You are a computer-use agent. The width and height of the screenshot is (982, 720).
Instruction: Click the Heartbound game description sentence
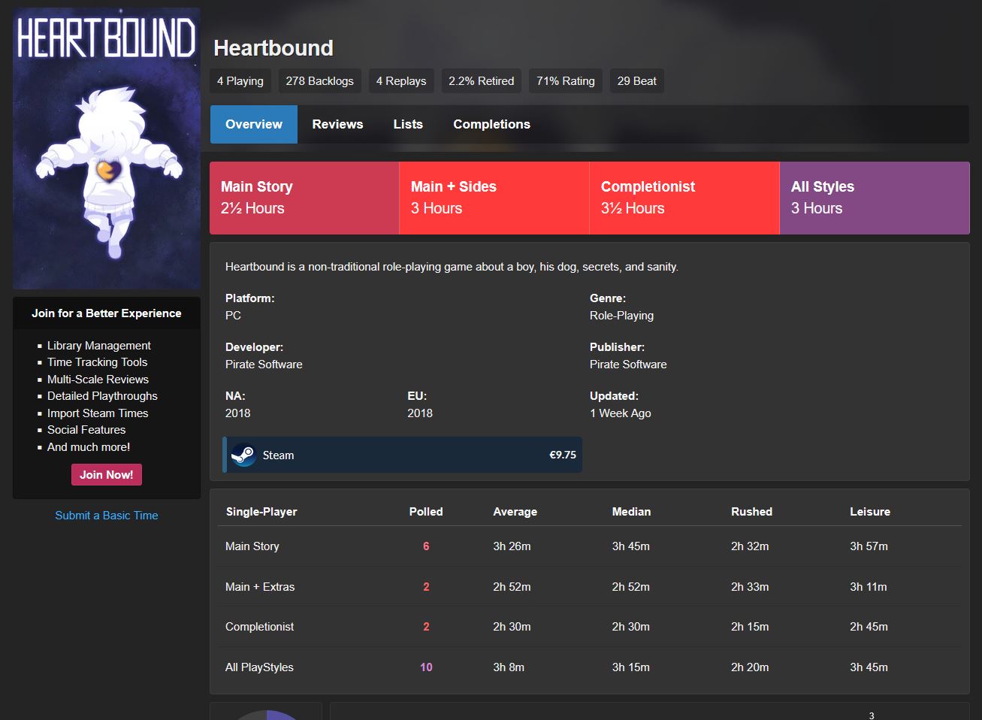click(x=452, y=267)
